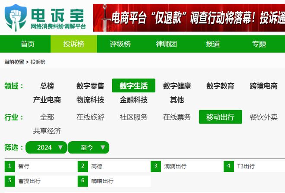Open the 2024 year dropdown
This screenshot has width=285, height=193.
tap(46, 147)
